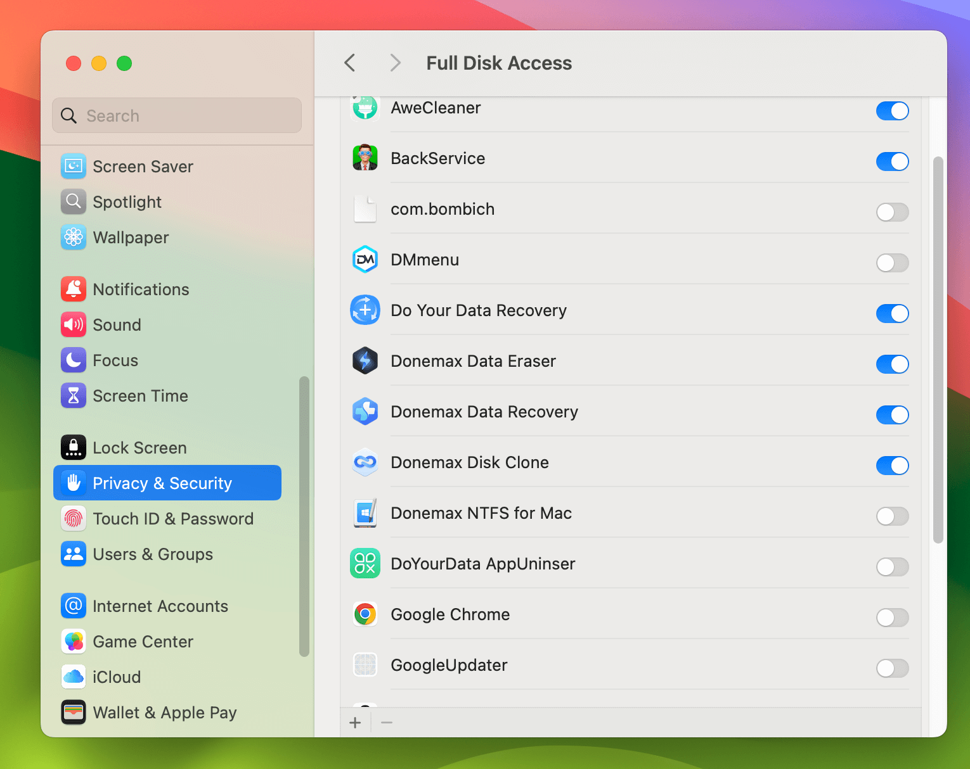
Task: Enable Full Disk Access for com.bombich
Action: [x=892, y=212]
